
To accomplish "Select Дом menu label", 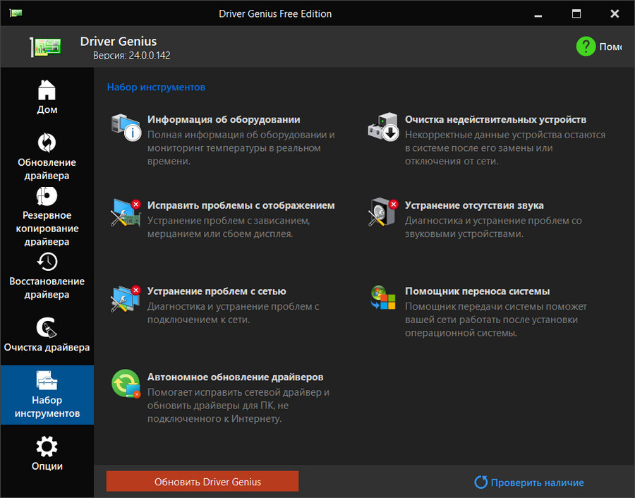I will (x=47, y=109).
